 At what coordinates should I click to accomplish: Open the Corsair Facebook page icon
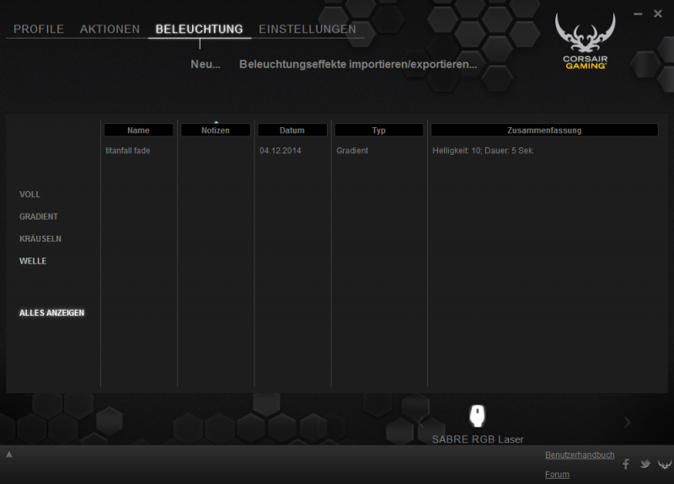click(x=625, y=464)
